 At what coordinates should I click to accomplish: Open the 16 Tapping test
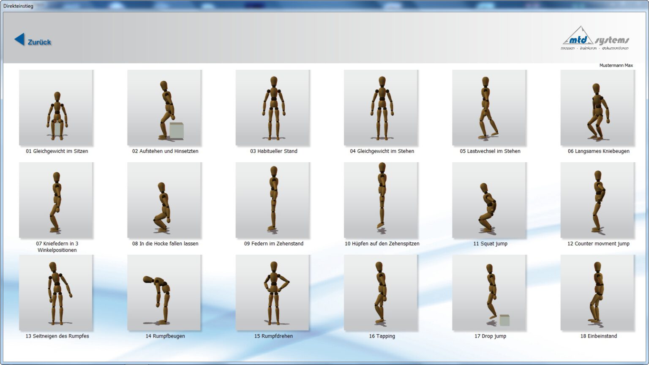point(381,293)
